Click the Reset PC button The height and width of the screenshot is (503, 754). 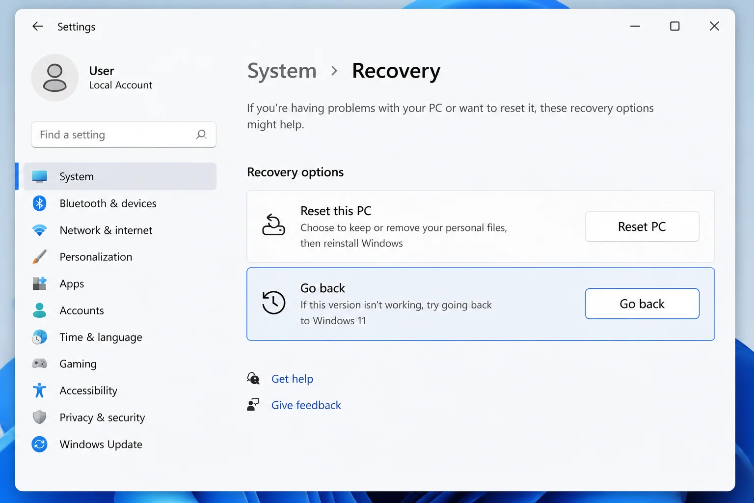coord(642,226)
